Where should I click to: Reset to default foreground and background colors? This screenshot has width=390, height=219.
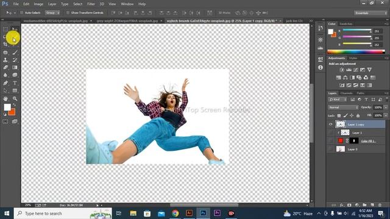(x=5, y=114)
